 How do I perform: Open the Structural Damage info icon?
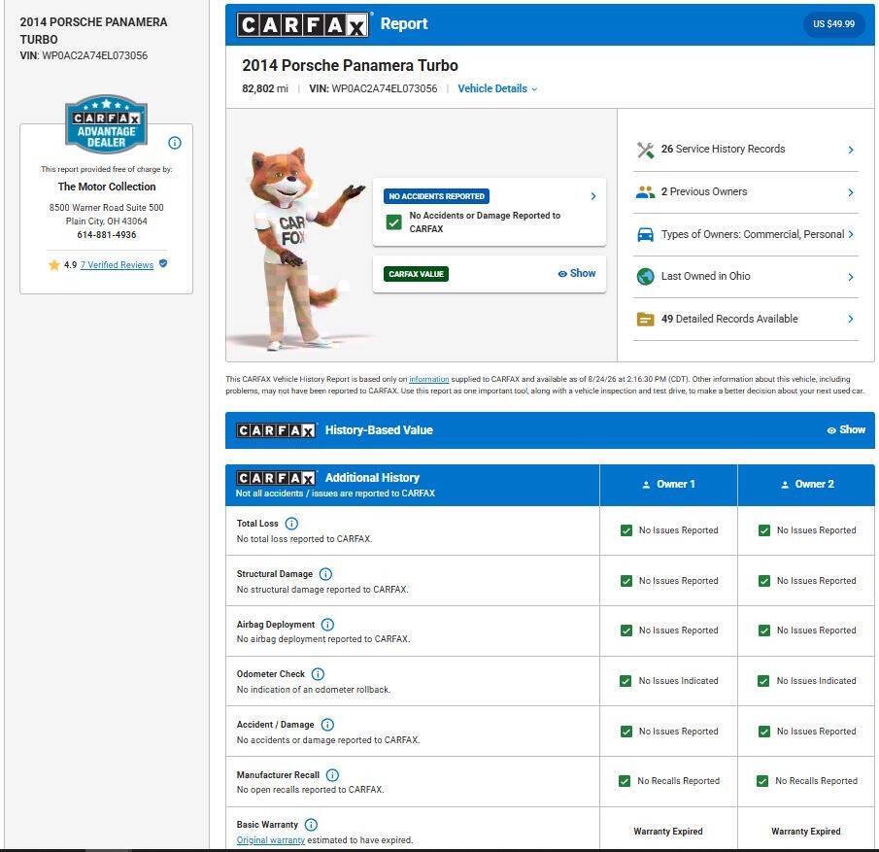(325, 574)
